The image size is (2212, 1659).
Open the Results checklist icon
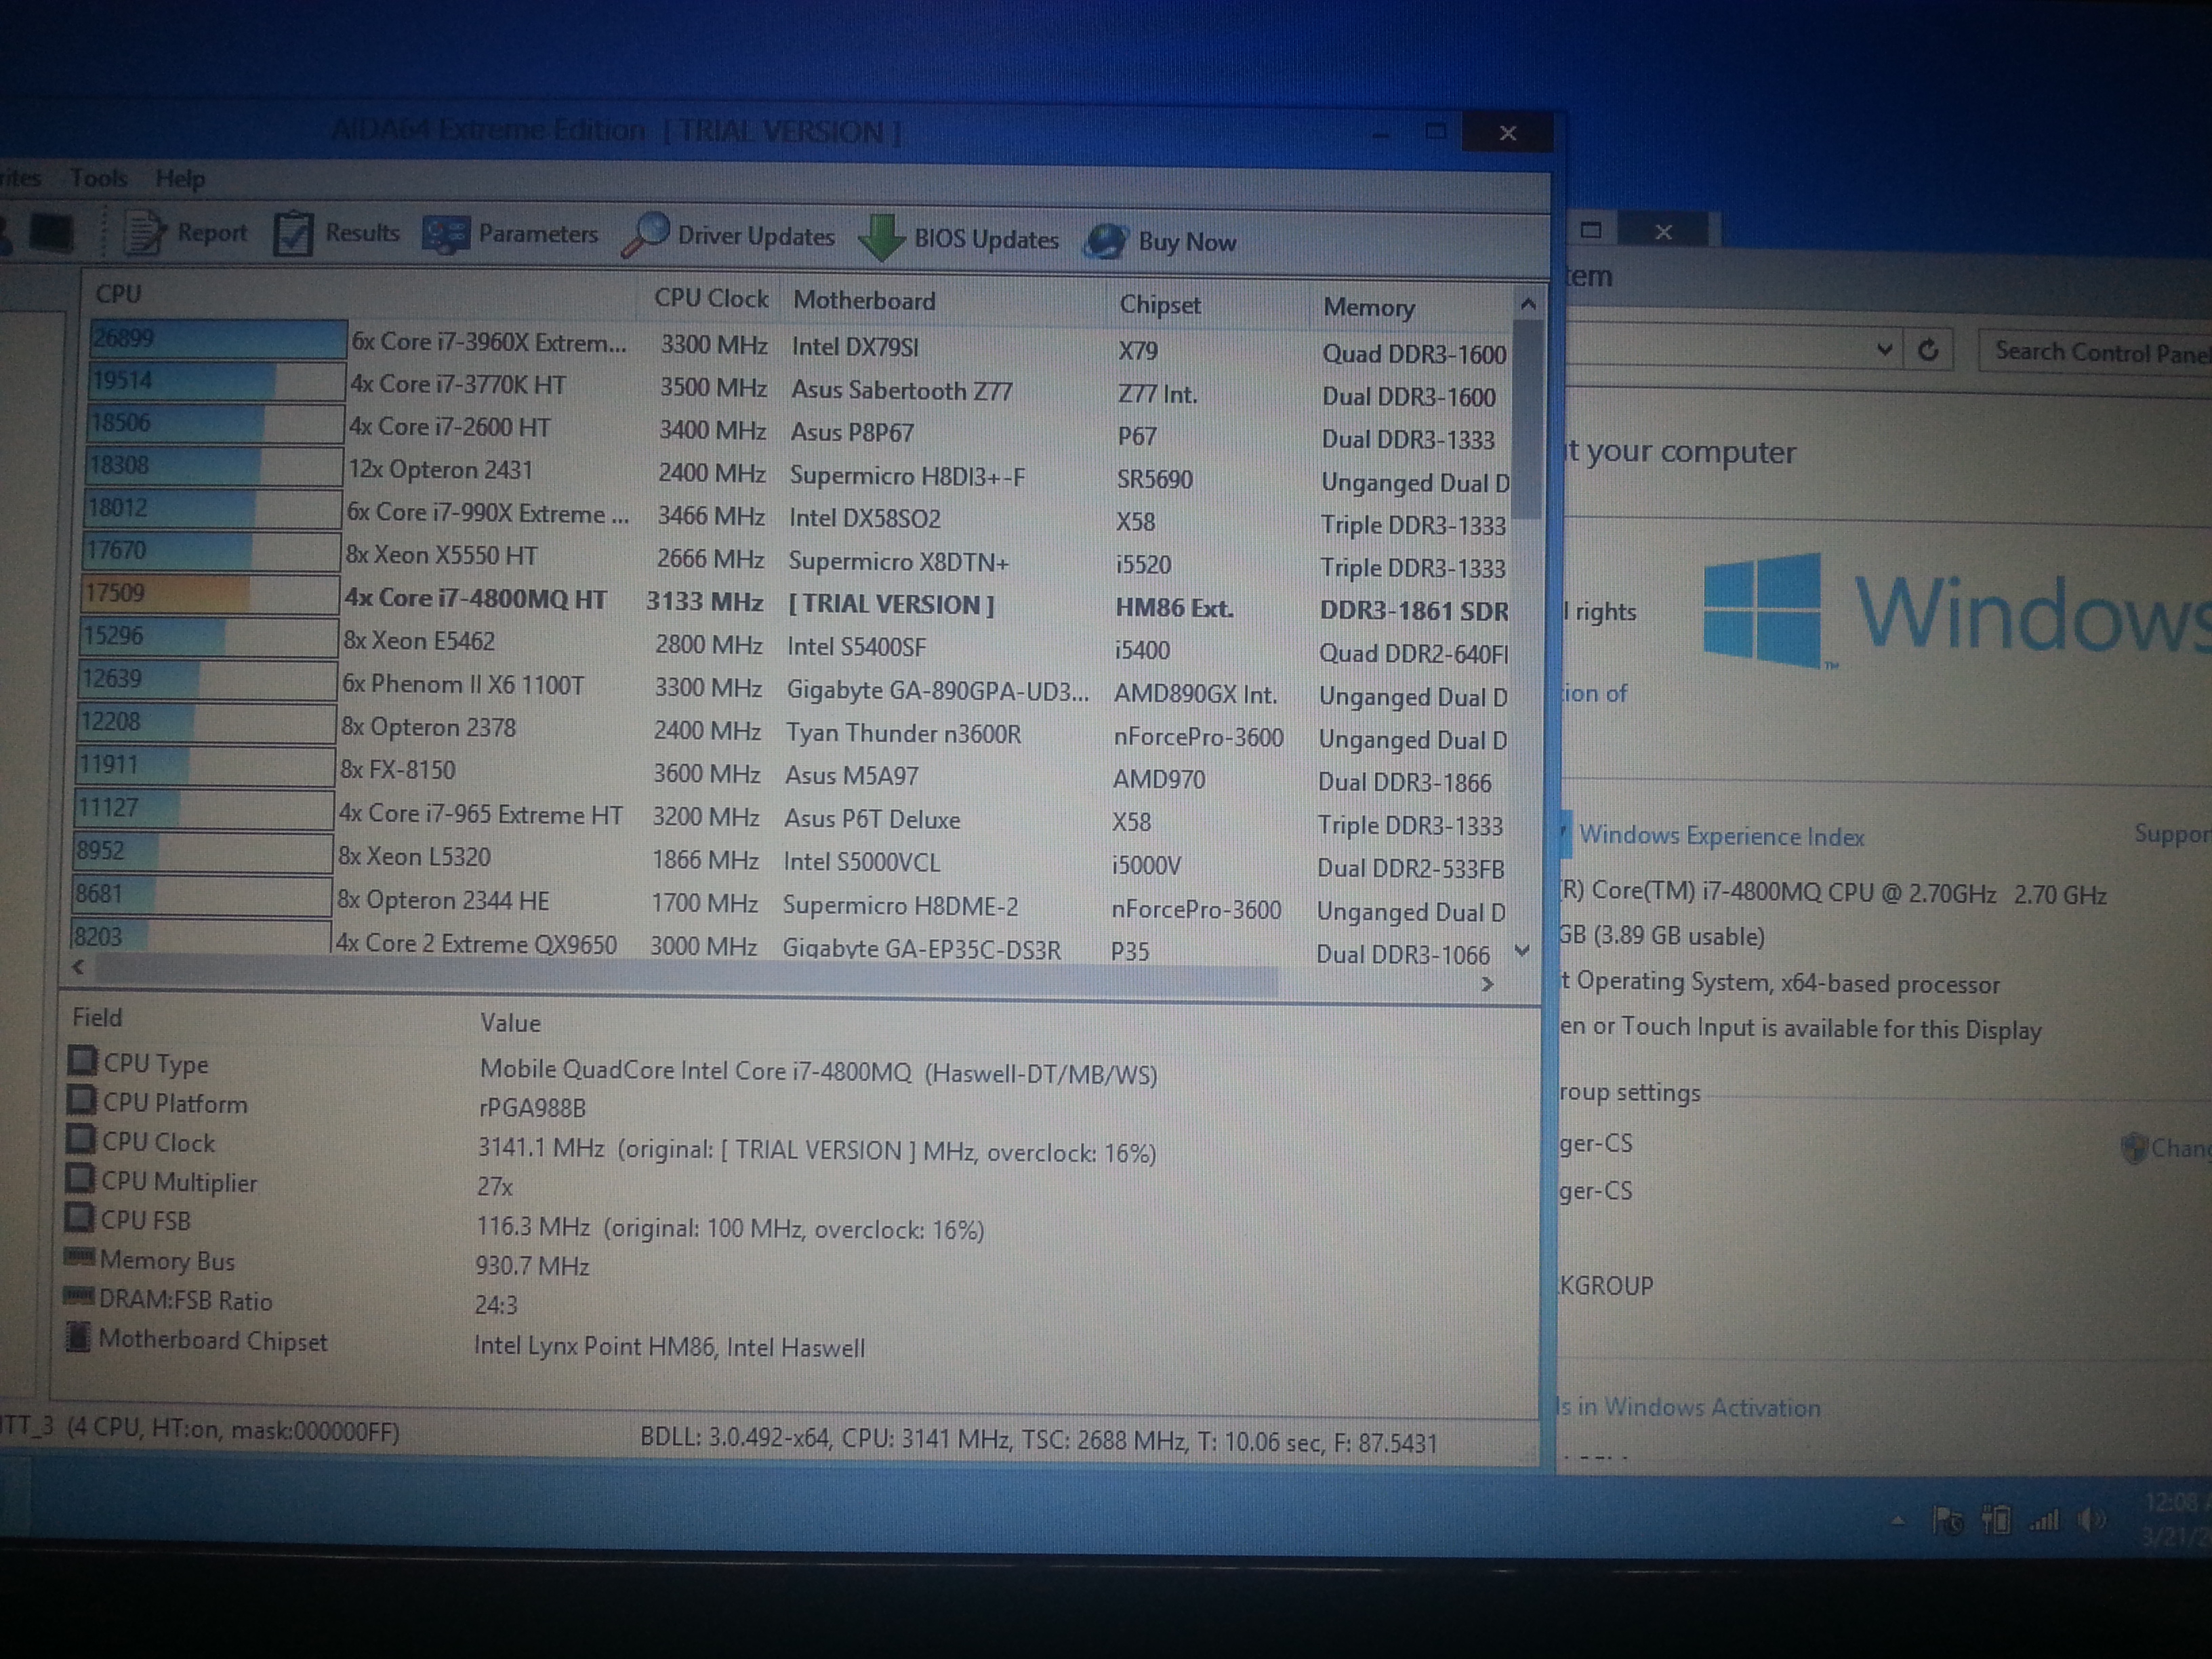point(293,234)
